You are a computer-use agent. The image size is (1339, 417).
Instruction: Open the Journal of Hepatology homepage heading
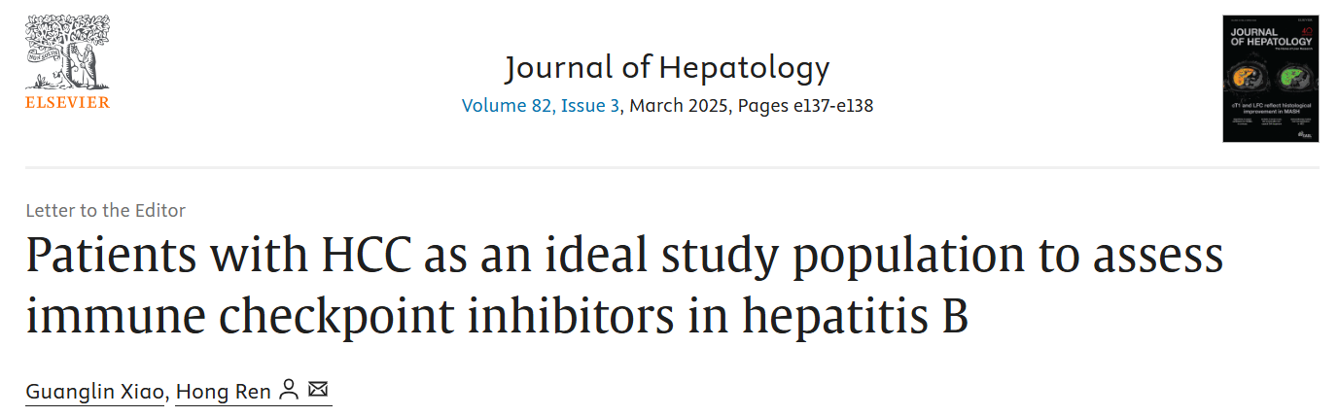pos(667,68)
